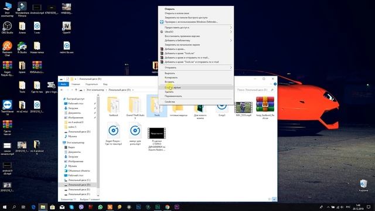Screen dimensions: 375x211
Task: Expand the Отправить submenu
Action: tap(196, 68)
